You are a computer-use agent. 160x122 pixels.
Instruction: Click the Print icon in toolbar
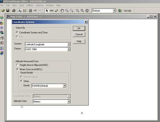[x=14, y=11]
